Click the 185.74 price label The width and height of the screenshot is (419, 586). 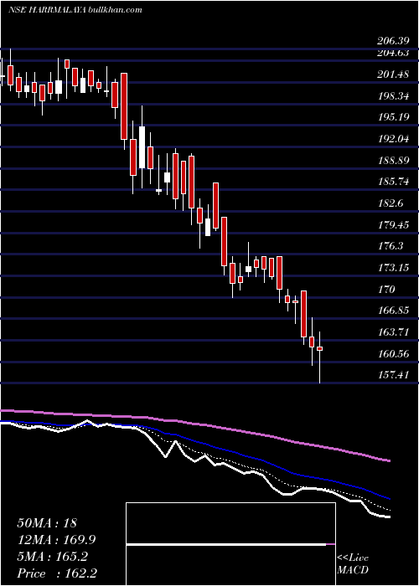point(392,182)
